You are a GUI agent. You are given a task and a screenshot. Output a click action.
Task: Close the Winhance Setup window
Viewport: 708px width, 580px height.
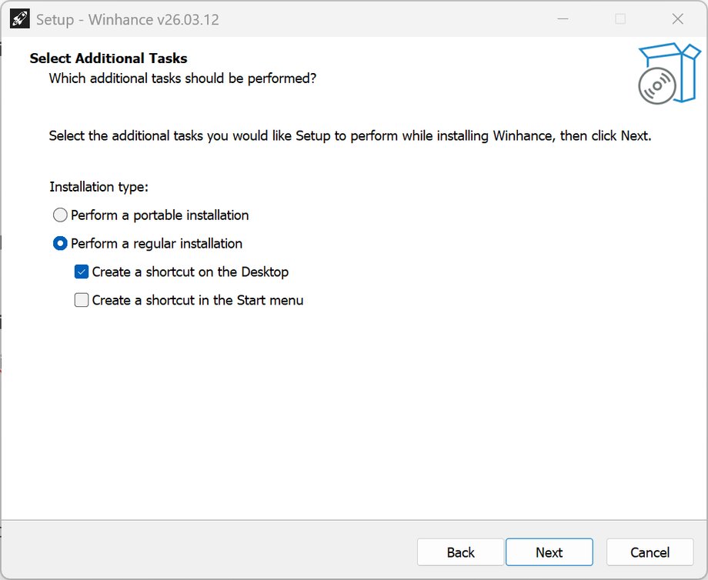pyautogui.click(x=677, y=19)
